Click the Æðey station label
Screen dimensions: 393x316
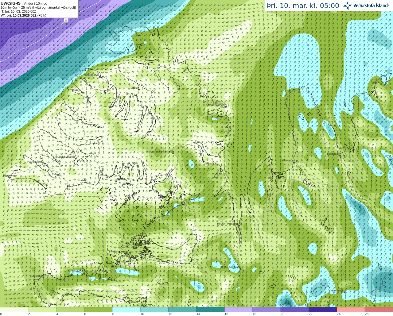click(135, 88)
